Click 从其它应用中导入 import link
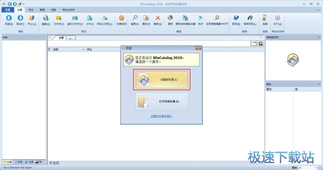 click(x=161, y=116)
